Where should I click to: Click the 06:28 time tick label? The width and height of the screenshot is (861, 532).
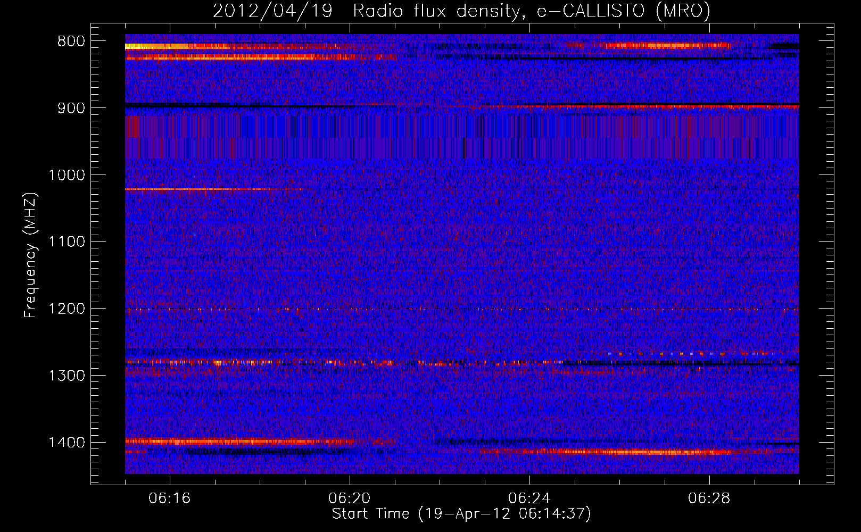(709, 498)
